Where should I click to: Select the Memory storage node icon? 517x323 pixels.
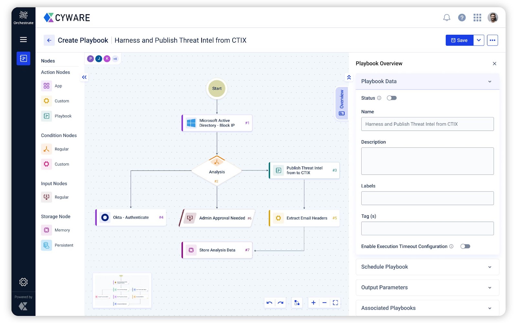(47, 230)
